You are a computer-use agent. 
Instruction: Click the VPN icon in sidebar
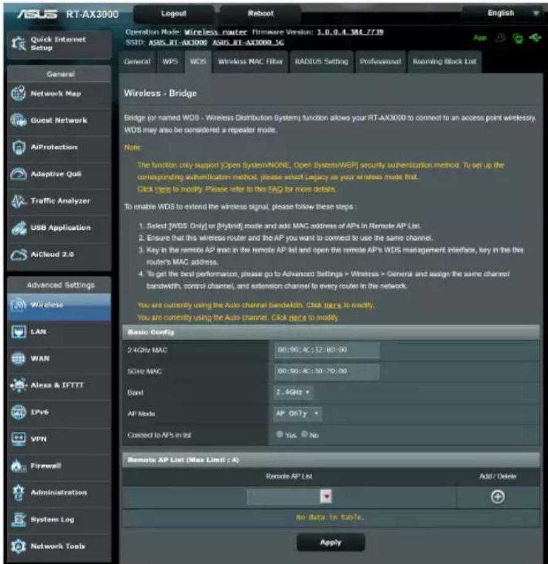[18, 439]
